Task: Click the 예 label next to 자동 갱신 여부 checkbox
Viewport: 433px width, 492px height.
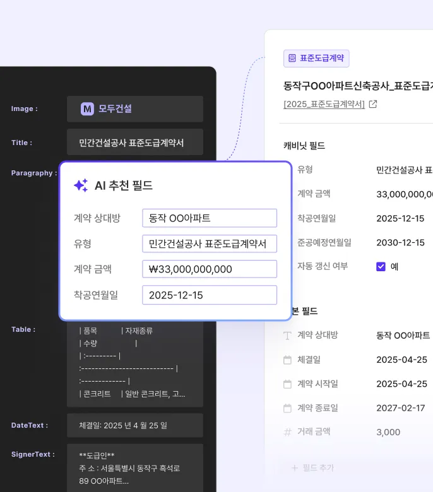Action: point(394,267)
